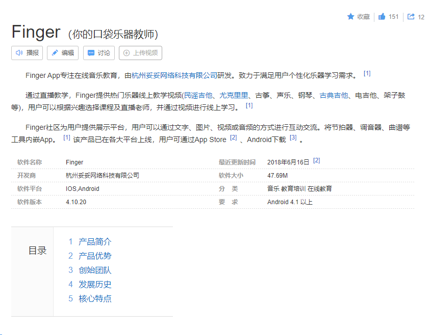Click the 软件名称 value Finger

(74, 162)
